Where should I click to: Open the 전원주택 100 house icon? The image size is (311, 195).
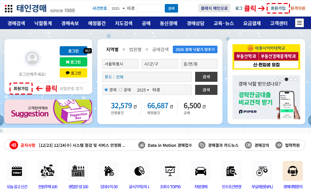pos(47,171)
